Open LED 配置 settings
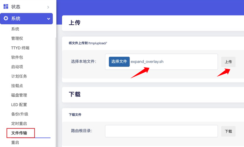Viewport: 244px width, 147px height. click(x=19, y=105)
